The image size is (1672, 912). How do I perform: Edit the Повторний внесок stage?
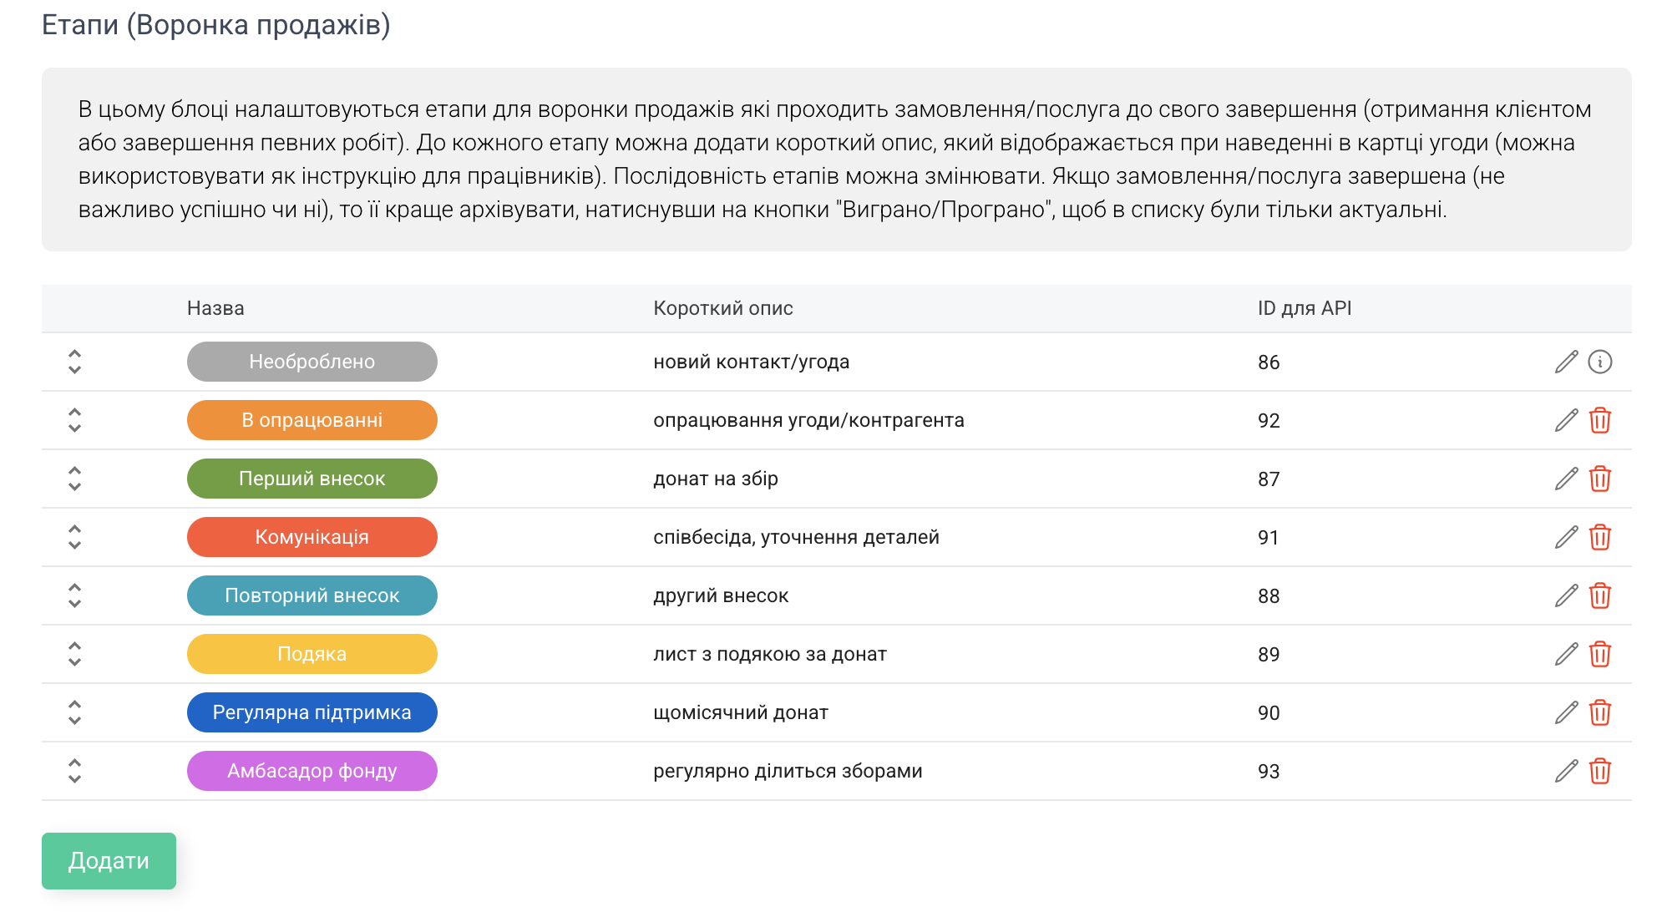pos(1566,595)
